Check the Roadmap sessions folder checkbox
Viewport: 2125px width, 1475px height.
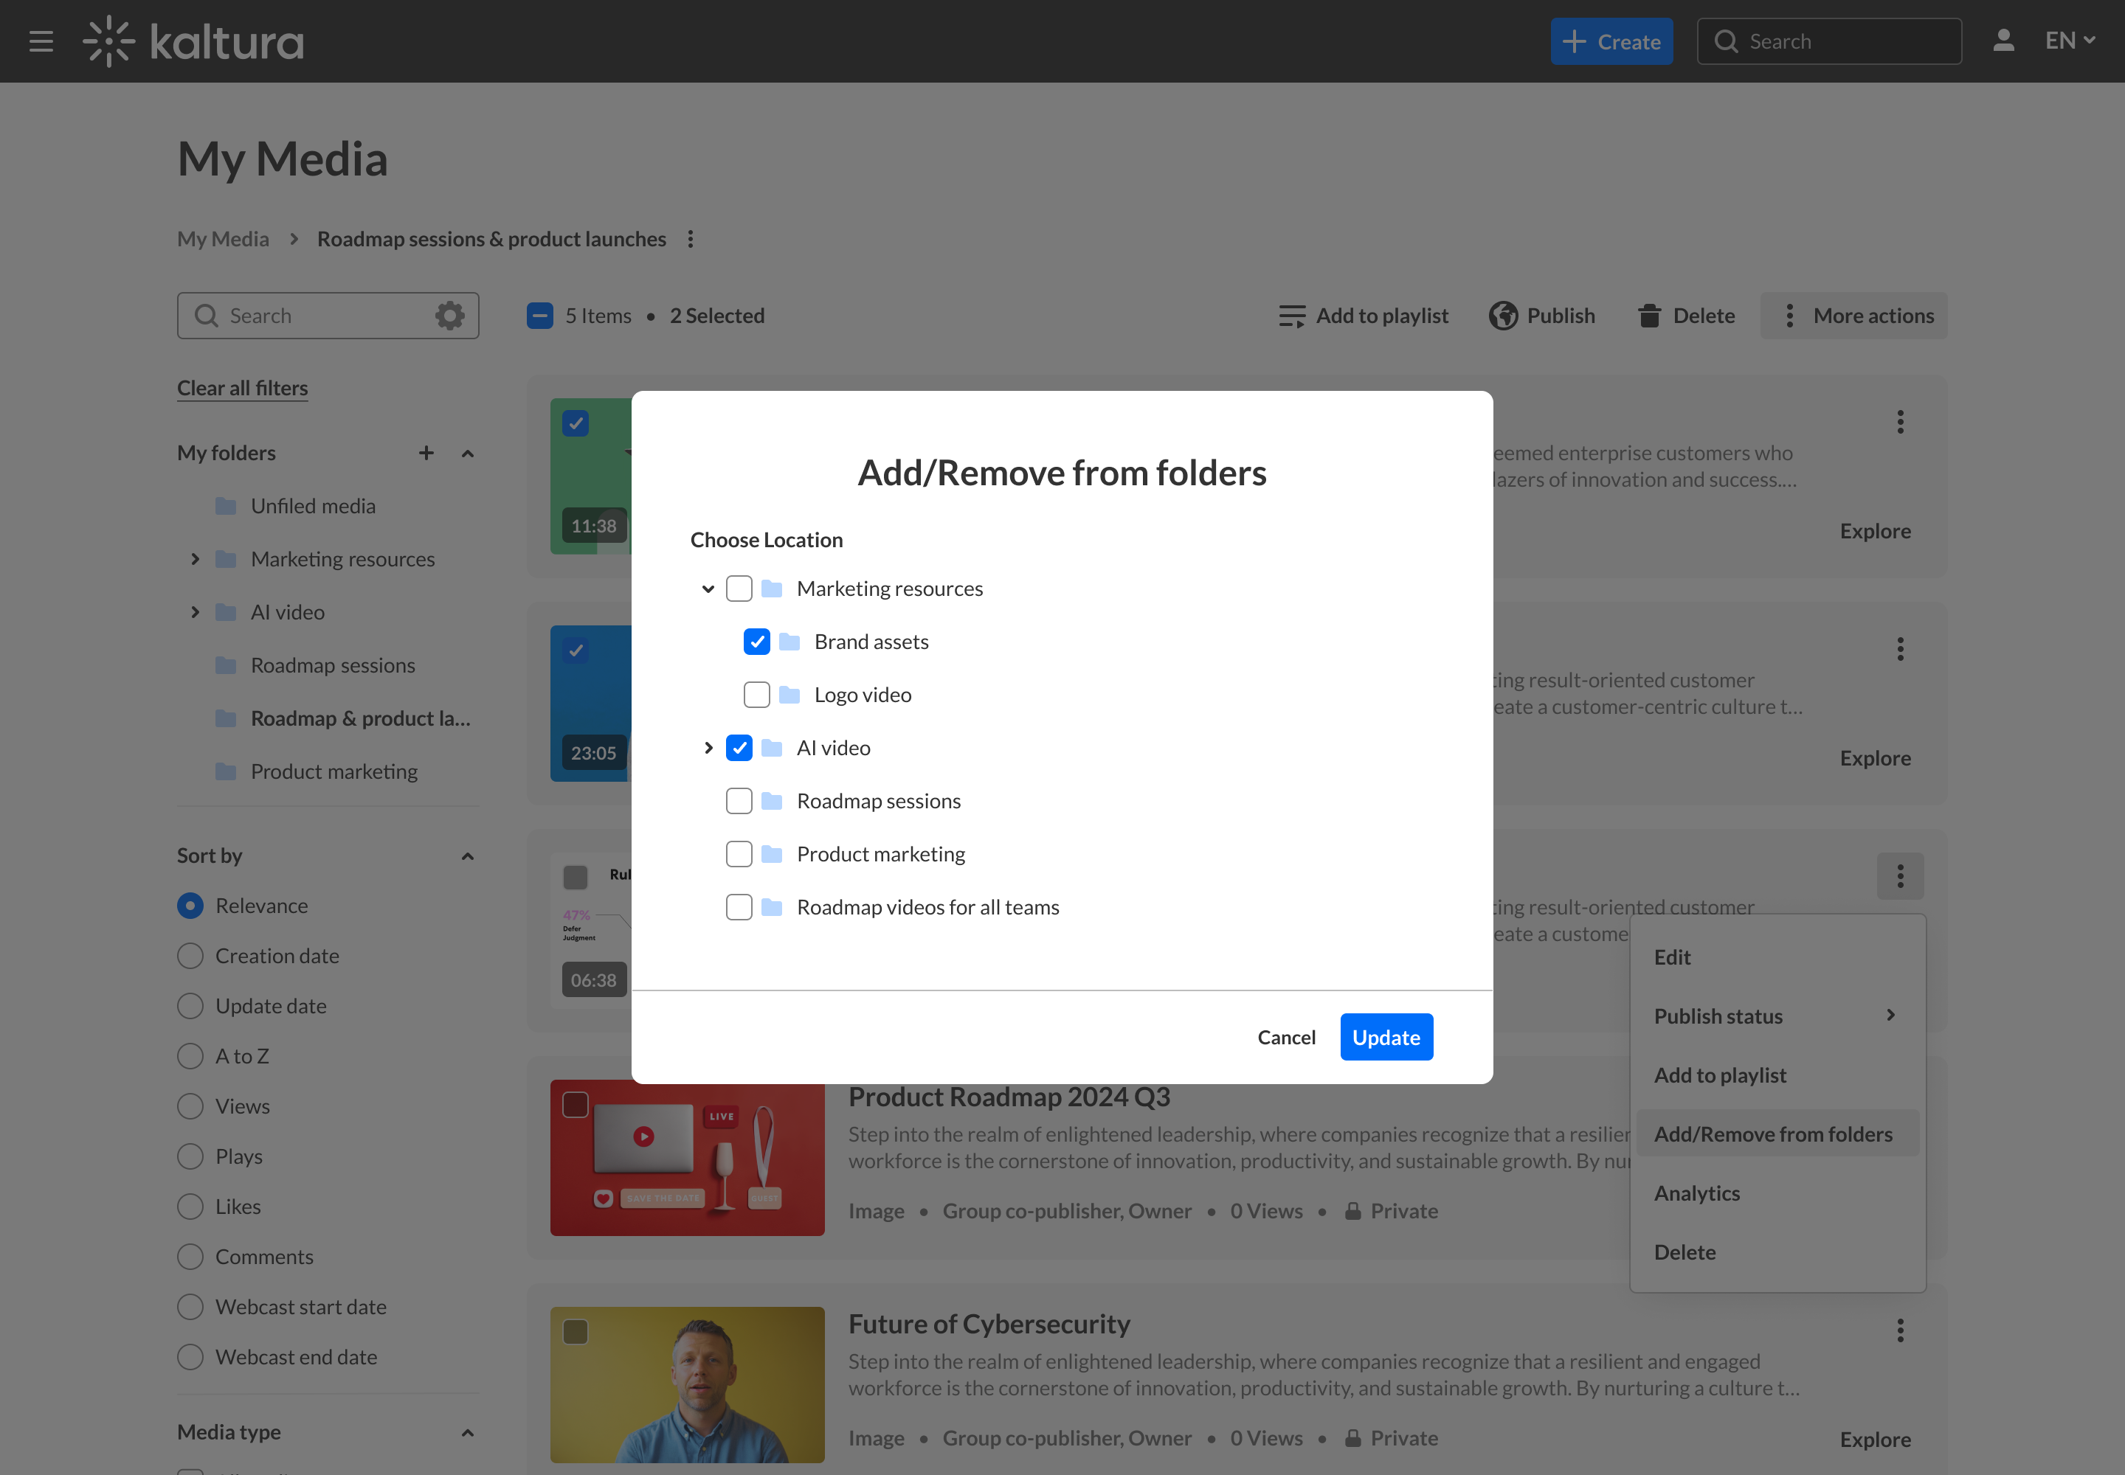739,801
